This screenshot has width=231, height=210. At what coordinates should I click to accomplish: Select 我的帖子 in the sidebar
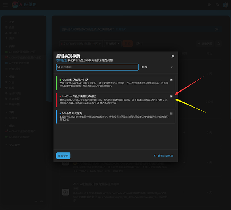point(14,33)
